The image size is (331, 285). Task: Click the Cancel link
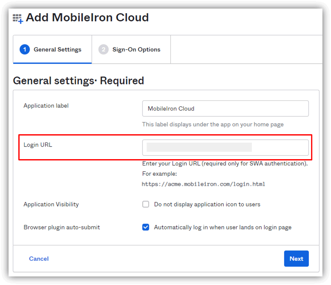tap(39, 259)
